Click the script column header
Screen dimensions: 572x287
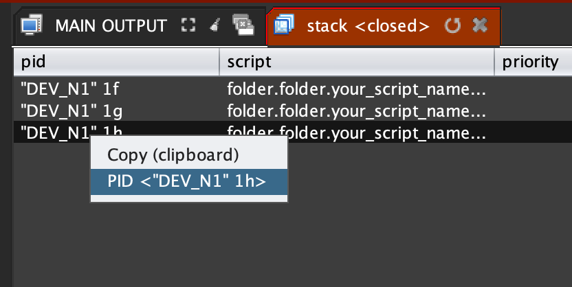click(357, 62)
